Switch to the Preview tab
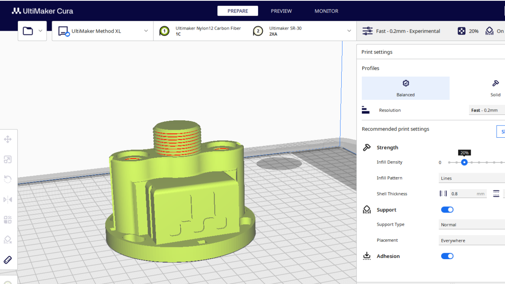Image resolution: width=505 pixels, height=284 pixels. [281, 11]
